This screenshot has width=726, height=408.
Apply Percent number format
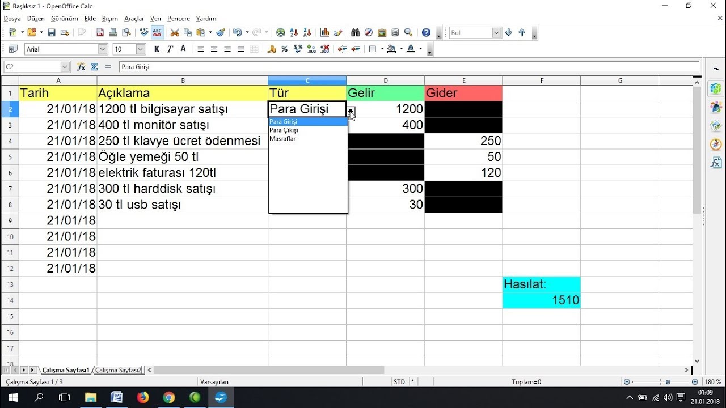(x=284, y=49)
